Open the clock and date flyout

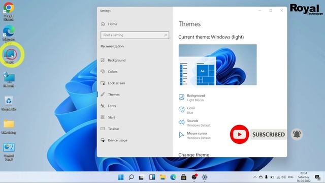click(304, 177)
